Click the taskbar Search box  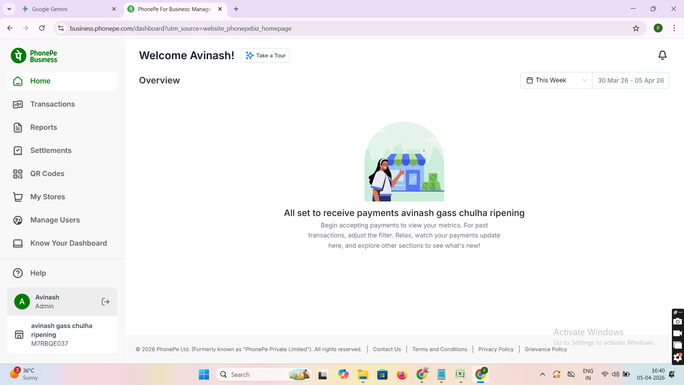264,375
